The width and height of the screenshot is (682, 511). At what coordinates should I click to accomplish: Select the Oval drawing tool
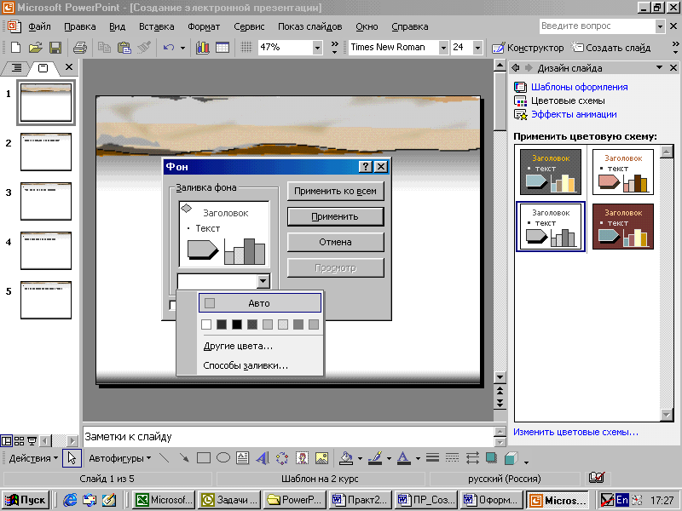click(223, 458)
